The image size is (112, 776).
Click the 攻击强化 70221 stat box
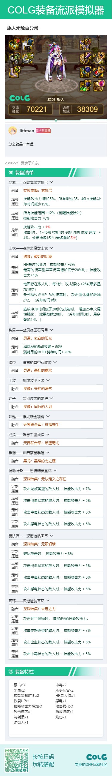click(30, 109)
